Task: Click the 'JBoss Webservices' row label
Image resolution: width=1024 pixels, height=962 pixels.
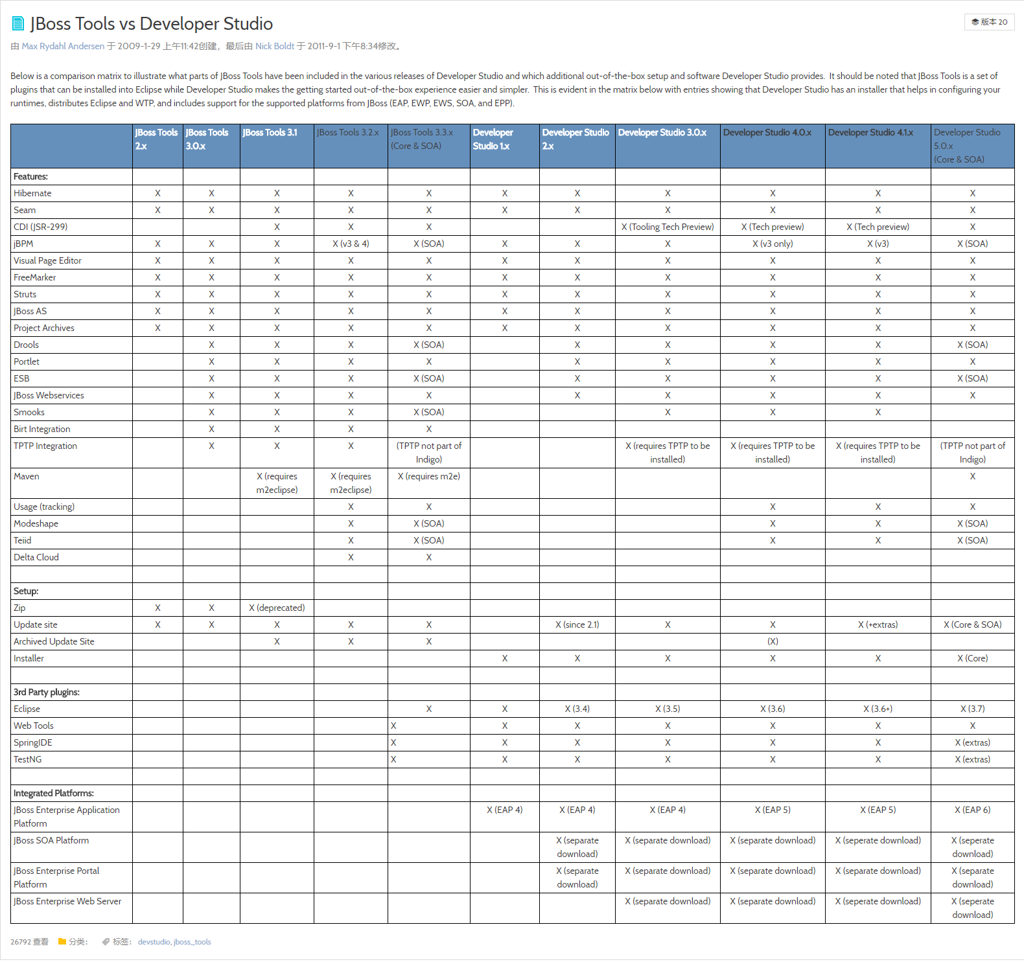Action: [x=49, y=395]
